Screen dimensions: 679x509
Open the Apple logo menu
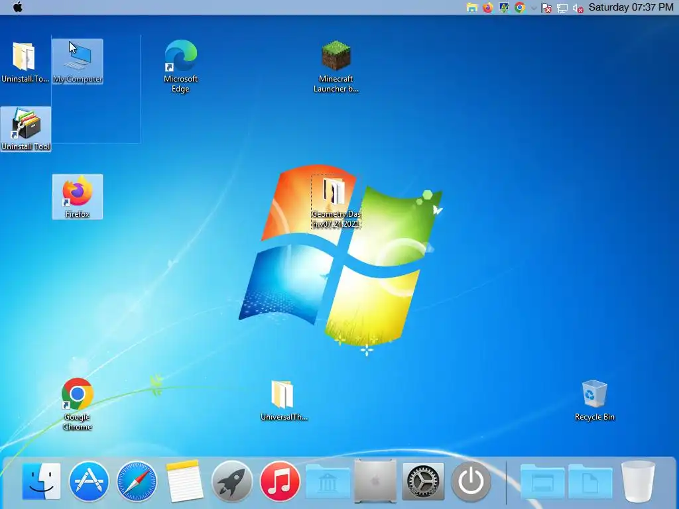point(18,7)
